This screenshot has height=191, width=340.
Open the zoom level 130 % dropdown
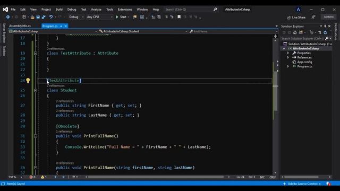tap(15, 177)
